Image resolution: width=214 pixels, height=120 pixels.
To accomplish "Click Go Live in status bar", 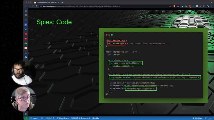I will click(197, 118).
